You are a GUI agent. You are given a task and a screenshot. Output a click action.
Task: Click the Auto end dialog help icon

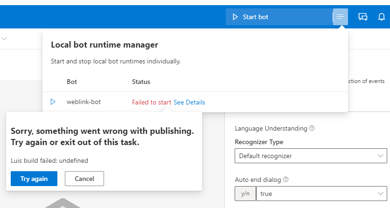286,180
